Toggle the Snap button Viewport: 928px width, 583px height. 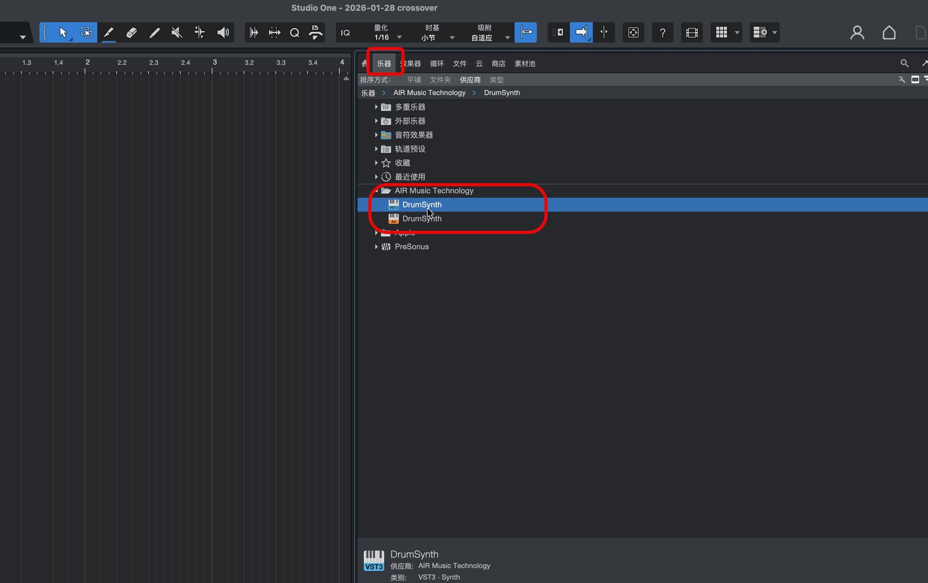[526, 32]
